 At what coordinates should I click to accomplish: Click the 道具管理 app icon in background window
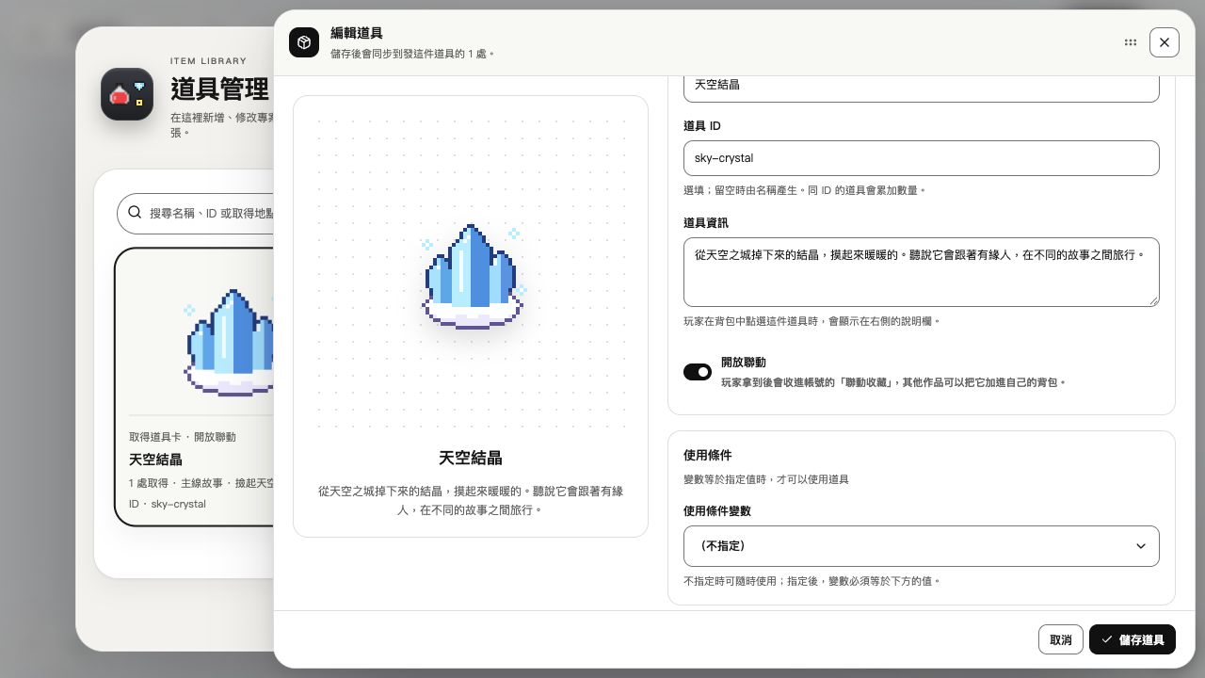click(x=127, y=94)
